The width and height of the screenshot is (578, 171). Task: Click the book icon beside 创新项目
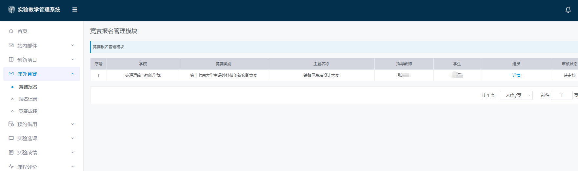coord(11,60)
